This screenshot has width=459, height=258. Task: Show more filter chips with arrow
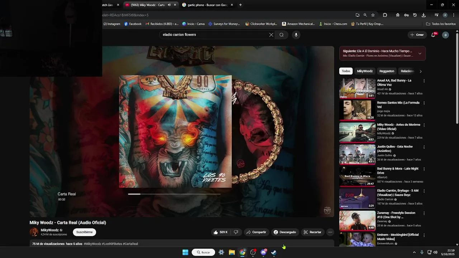421,71
